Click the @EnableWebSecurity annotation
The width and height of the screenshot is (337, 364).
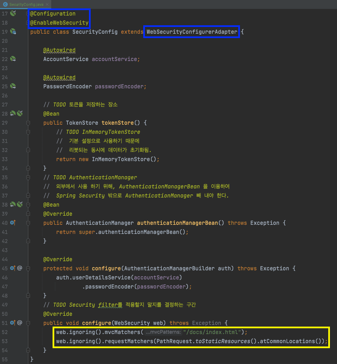point(59,23)
